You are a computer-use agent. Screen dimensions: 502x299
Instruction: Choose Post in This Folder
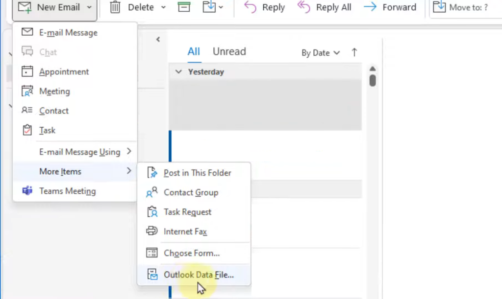pyautogui.click(x=194, y=173)
